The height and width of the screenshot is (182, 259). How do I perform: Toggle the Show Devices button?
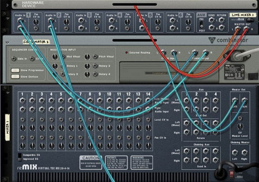[15, 77]
